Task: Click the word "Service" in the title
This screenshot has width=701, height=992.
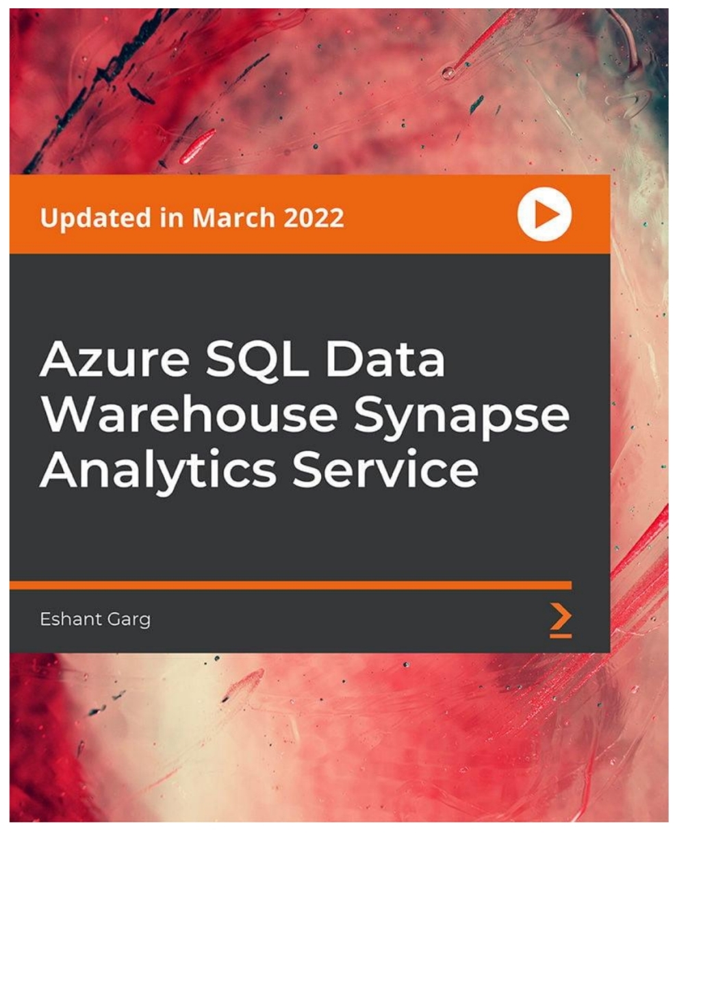Action: (x=385, y=469)
